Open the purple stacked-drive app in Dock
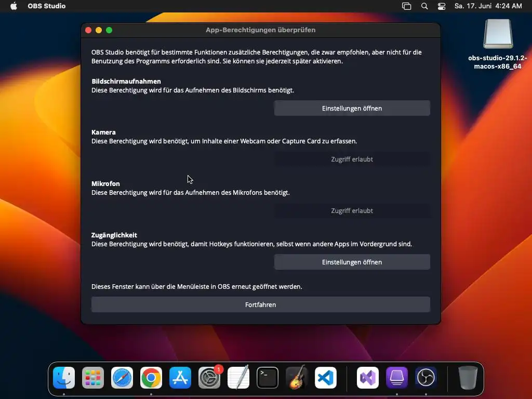 [x=396, y=378]
